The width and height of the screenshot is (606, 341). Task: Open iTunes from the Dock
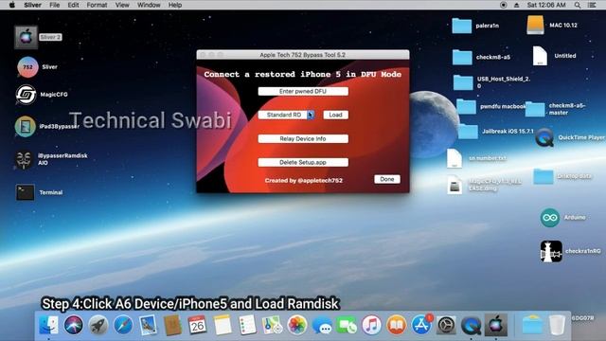371,325
